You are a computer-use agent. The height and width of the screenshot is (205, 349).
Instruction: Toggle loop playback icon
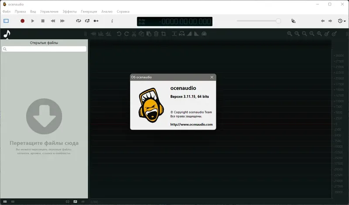[79, 21]
